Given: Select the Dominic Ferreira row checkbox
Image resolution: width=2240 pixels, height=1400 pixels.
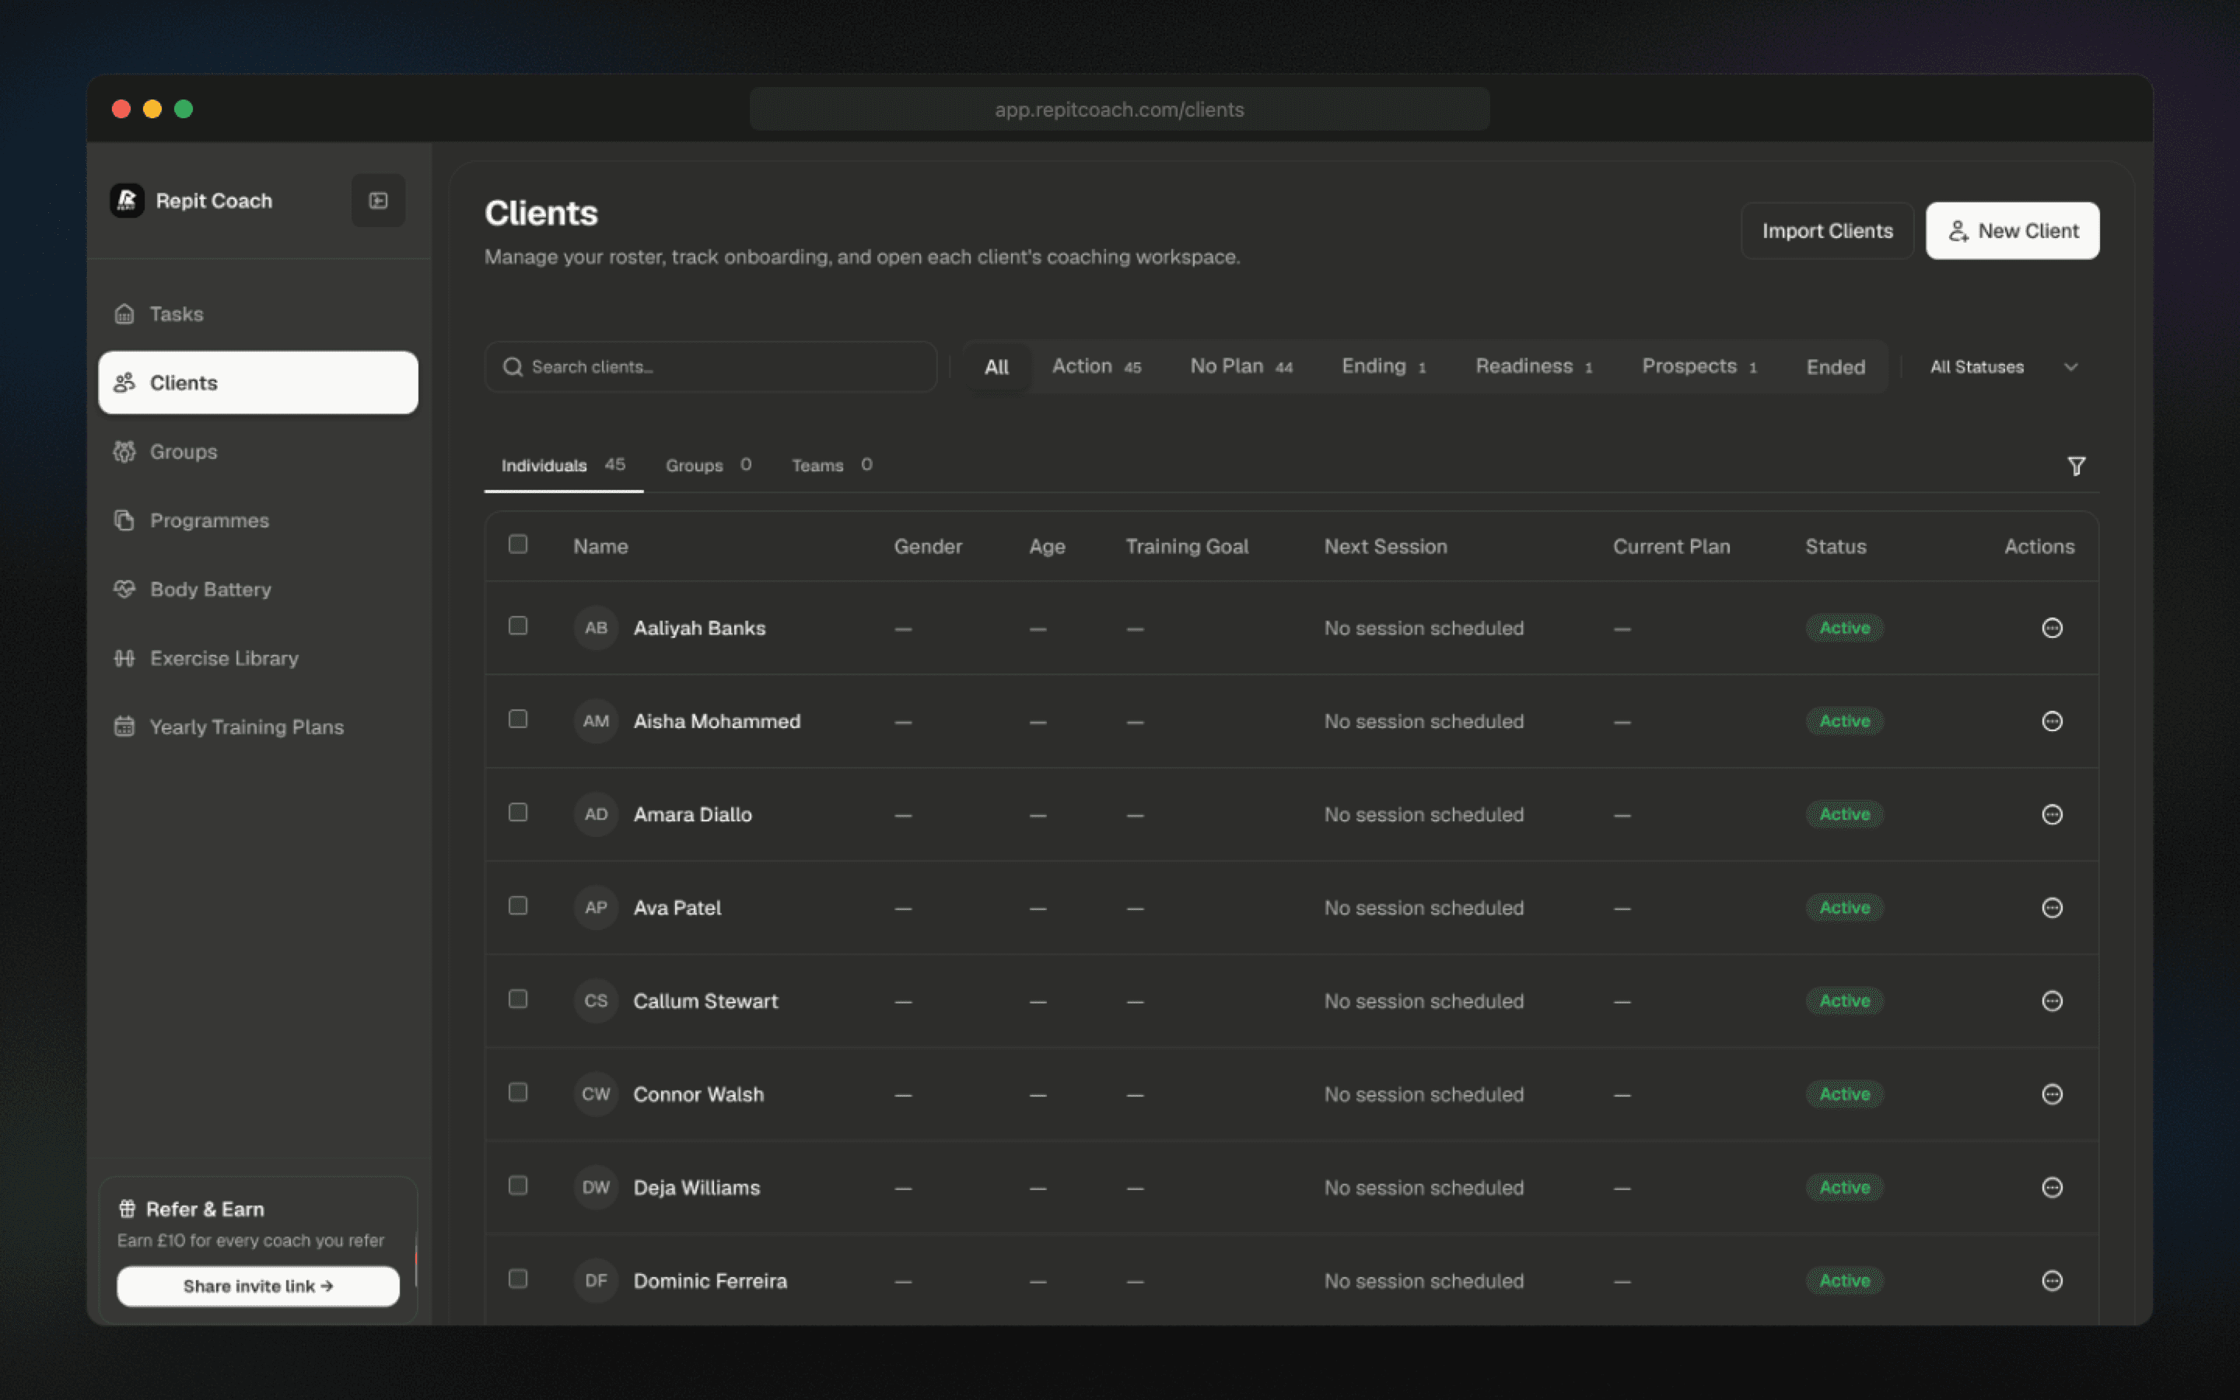Looking at the screenshot, I should (518, 1279).
